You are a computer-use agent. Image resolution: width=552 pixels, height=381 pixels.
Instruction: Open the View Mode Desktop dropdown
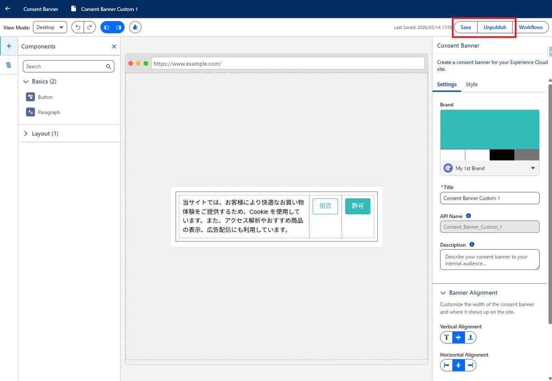click(x=50, y=28)
